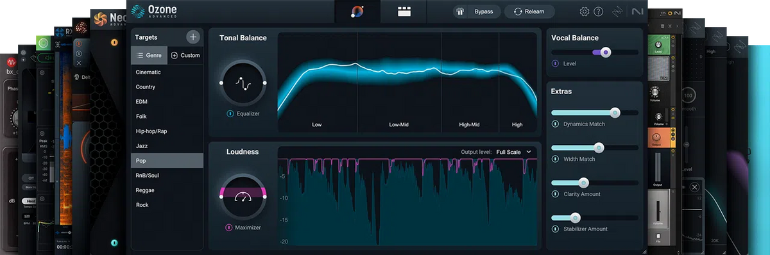Screen dimensions: 770x255
Task: Switch to the detailed modules view icon
Action: point(404,12)
